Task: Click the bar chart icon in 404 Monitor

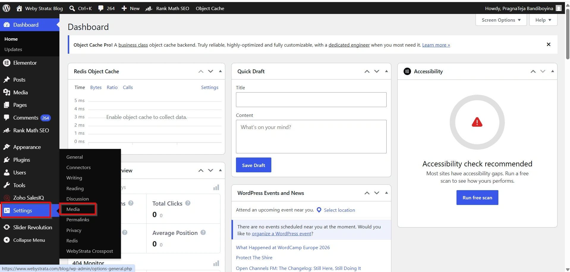Action: click(216, 263)
